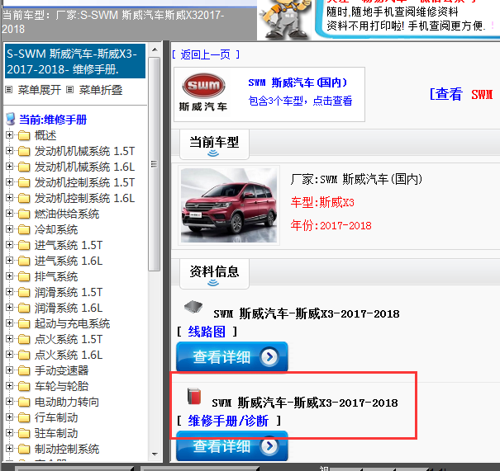Screen dimensions: 500x471
Task: Open the 线路图 link
Action: 207,332
